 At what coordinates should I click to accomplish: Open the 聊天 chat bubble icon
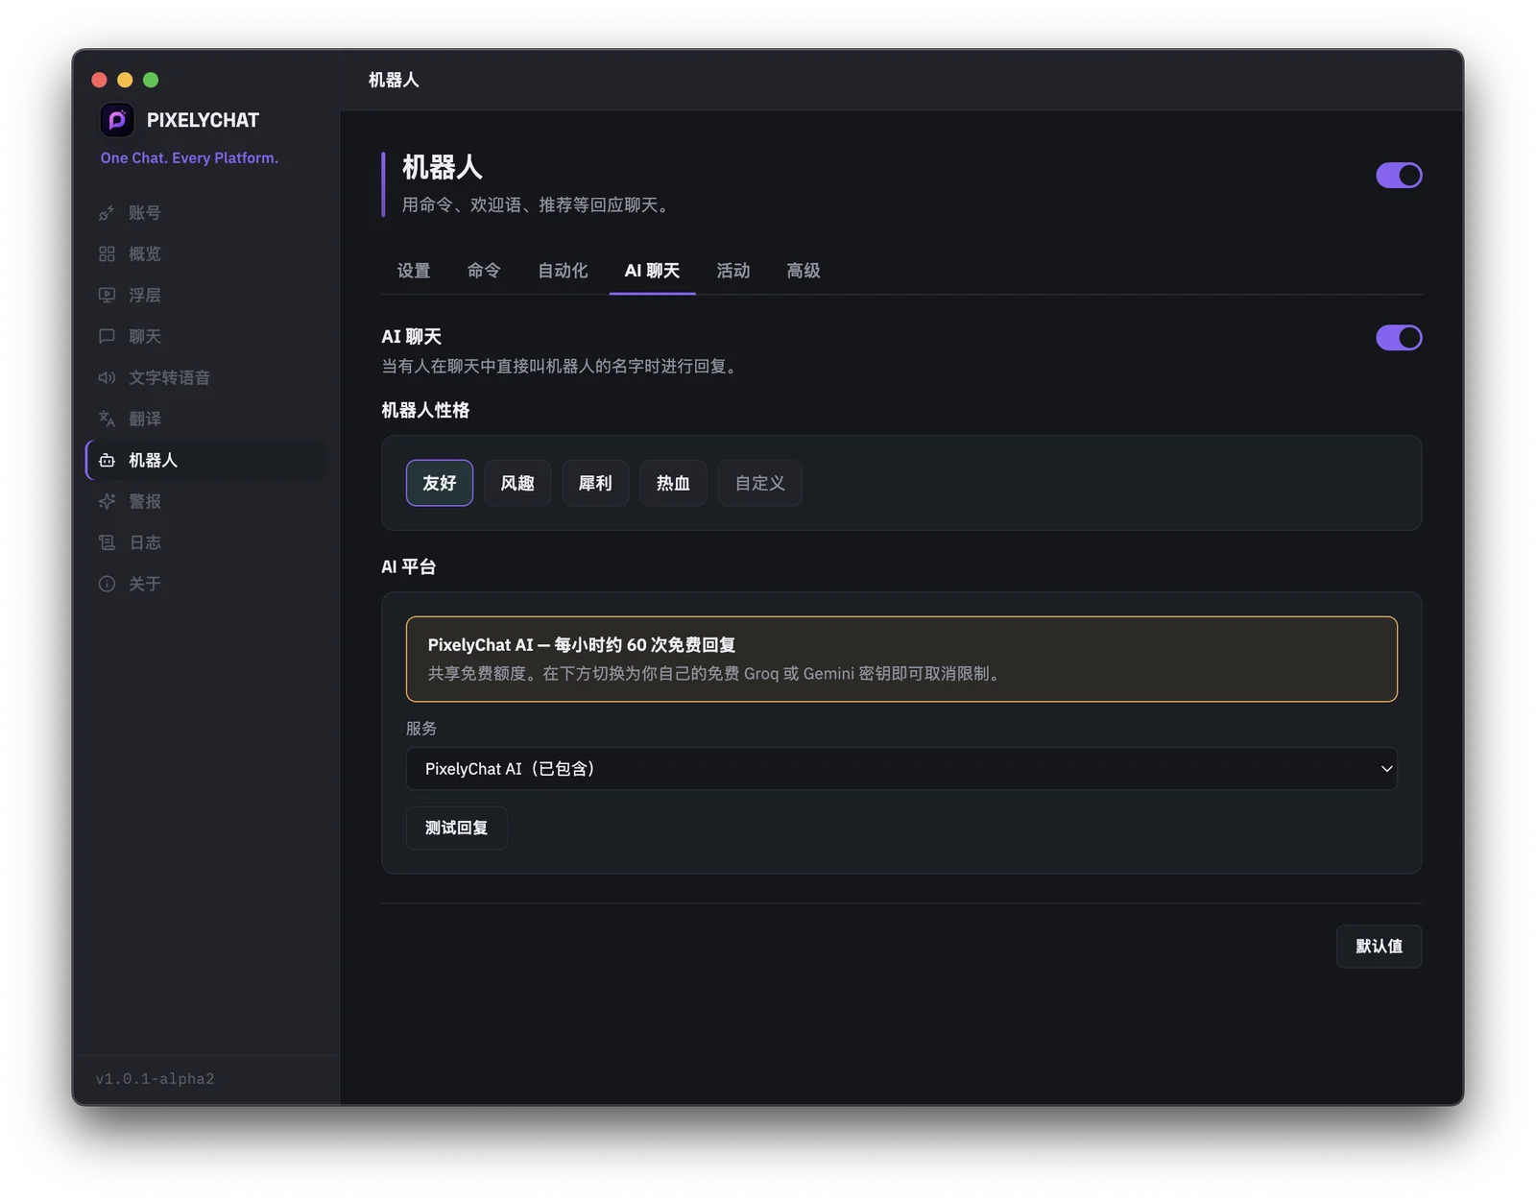pos(107,337)
